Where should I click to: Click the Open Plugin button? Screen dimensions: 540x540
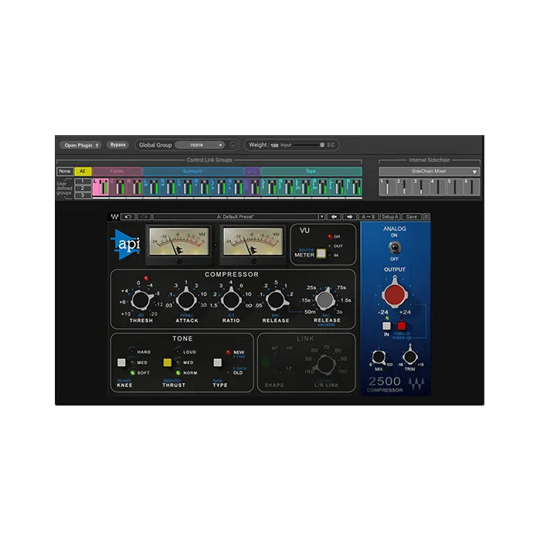(81, 145)
